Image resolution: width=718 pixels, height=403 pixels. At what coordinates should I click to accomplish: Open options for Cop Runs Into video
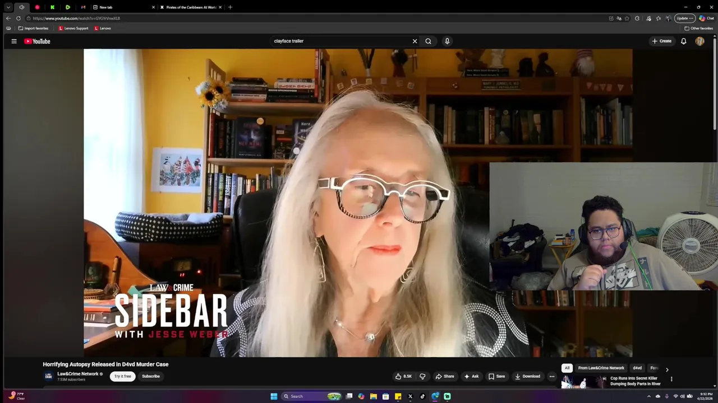[x=671, y=379]
